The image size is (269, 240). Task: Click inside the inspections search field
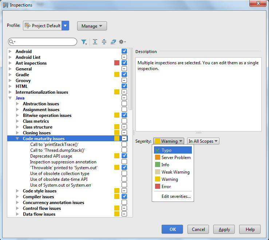pyautogui.click(x=46, y=42)
